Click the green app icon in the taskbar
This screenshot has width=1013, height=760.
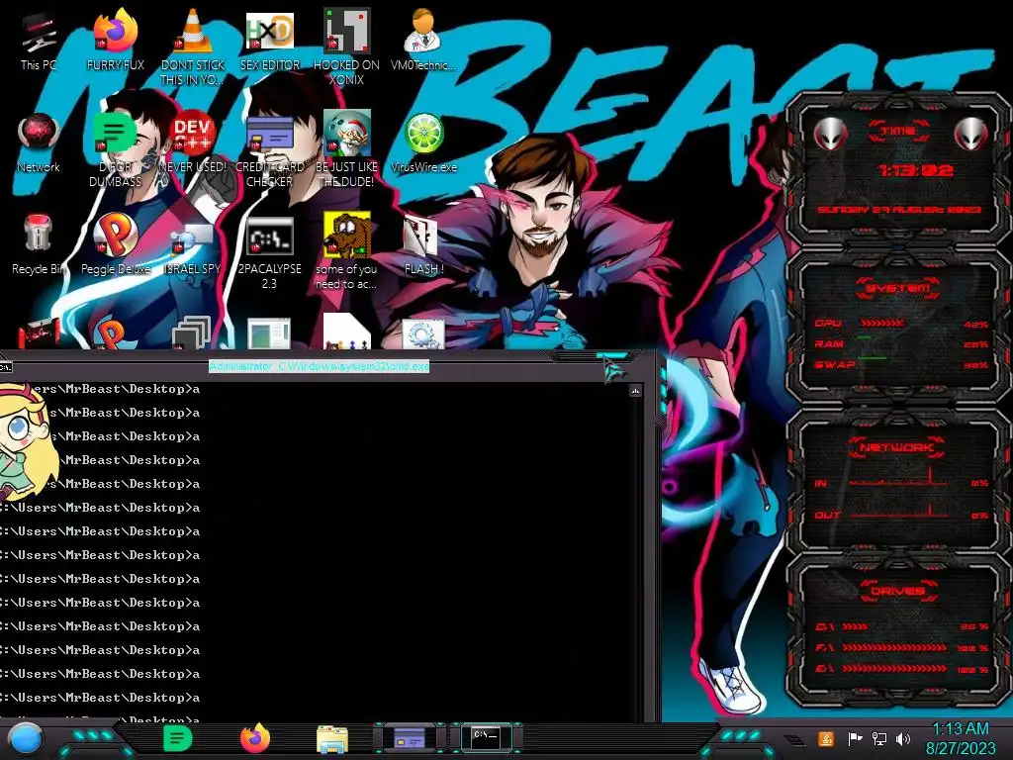(178, 738)
